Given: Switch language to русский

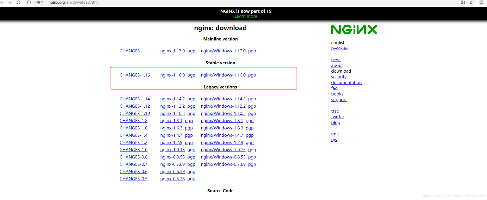Looking at the screenshot, I should (339, 48).
